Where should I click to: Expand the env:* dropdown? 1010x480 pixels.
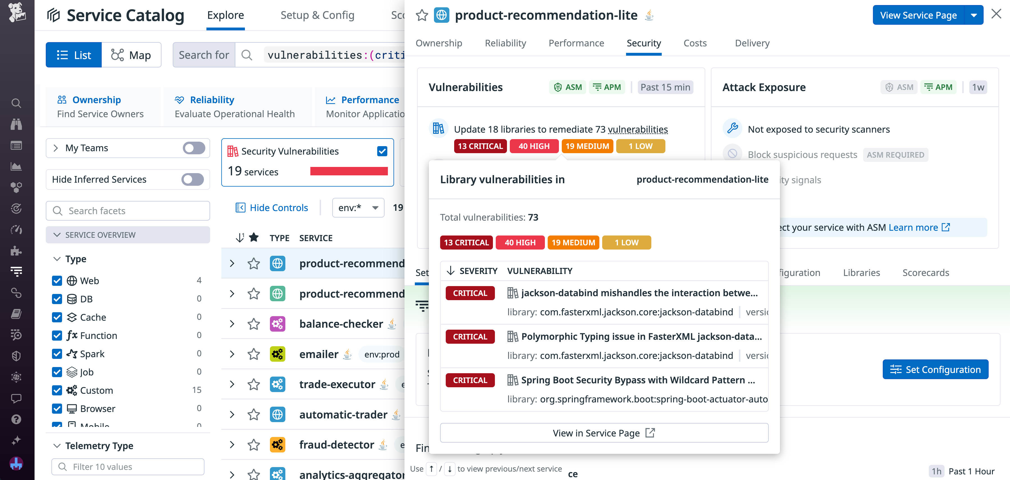pos(358,207)
